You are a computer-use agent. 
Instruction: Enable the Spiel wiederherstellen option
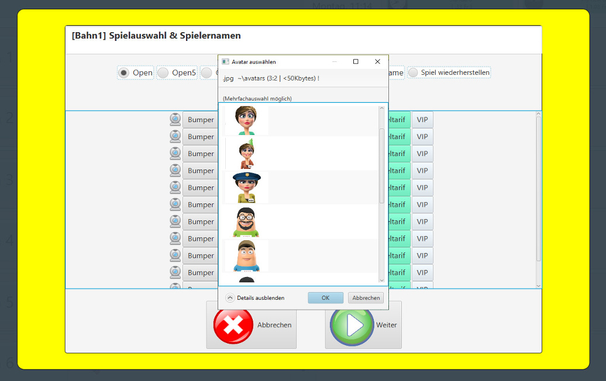coord(414,72)
